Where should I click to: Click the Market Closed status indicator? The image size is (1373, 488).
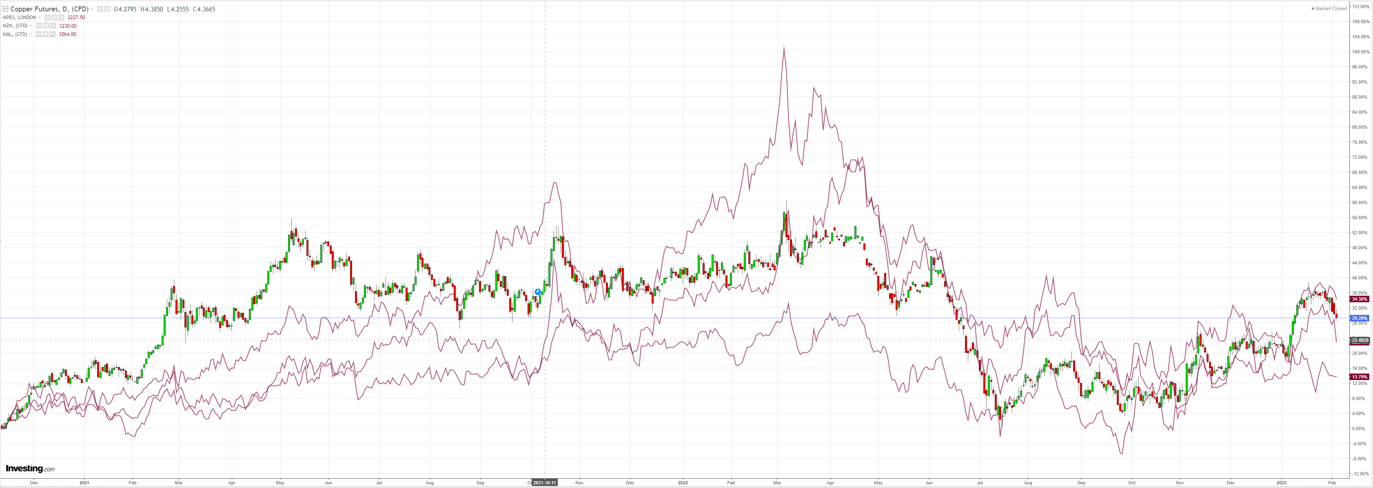tap(1329, 9)
